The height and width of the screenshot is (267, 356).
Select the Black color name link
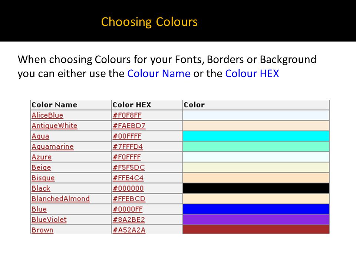pos(41,188)
